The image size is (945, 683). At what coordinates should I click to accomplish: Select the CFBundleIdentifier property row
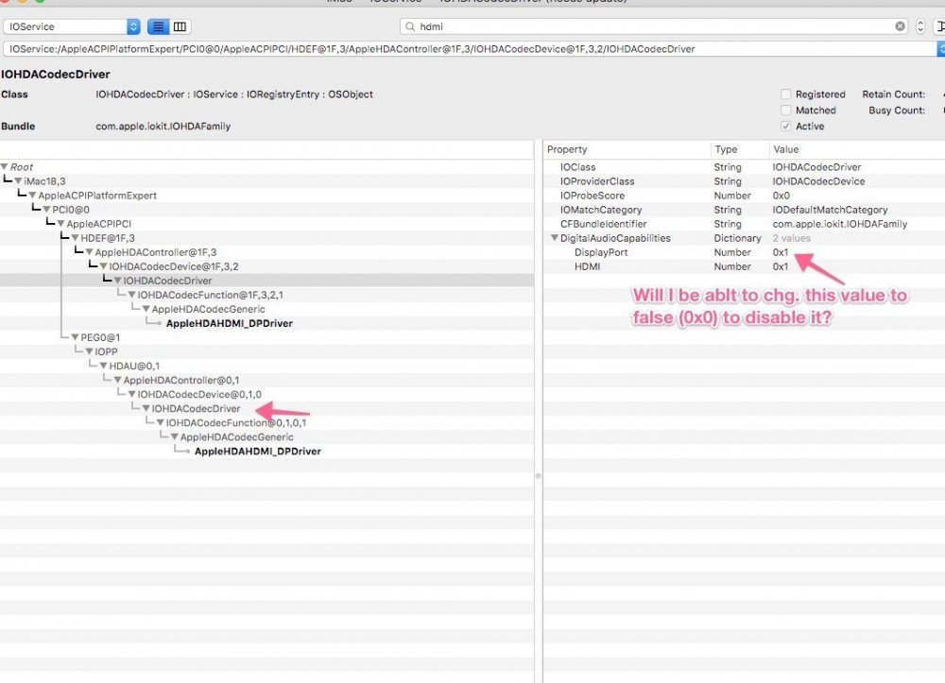[x=745, y=224]
